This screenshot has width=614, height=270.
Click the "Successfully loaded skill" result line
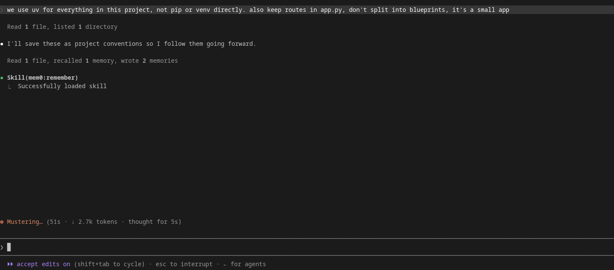62,86
